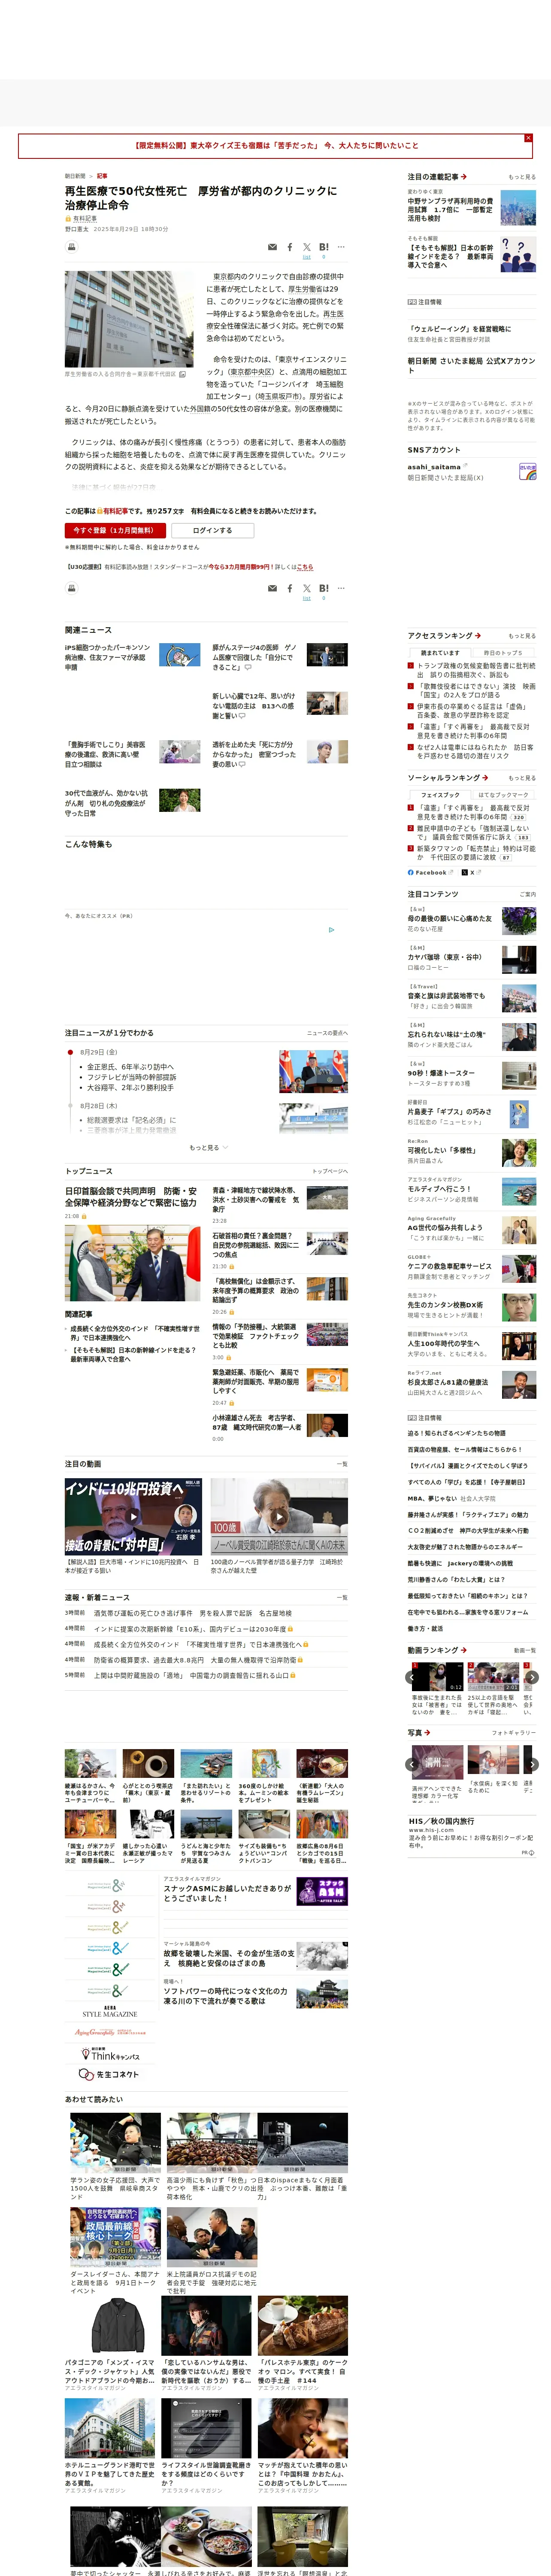Open 一覧 beside 注目の動画
This screenshot has height=2576, width=551.
pyautogui.click(x=342, y=1464)
